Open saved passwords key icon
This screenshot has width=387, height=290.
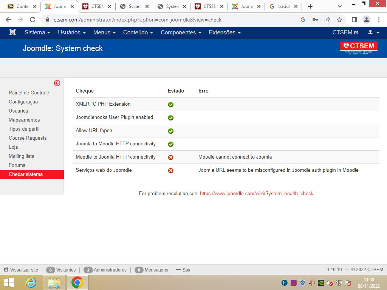(x=315, y=20)
